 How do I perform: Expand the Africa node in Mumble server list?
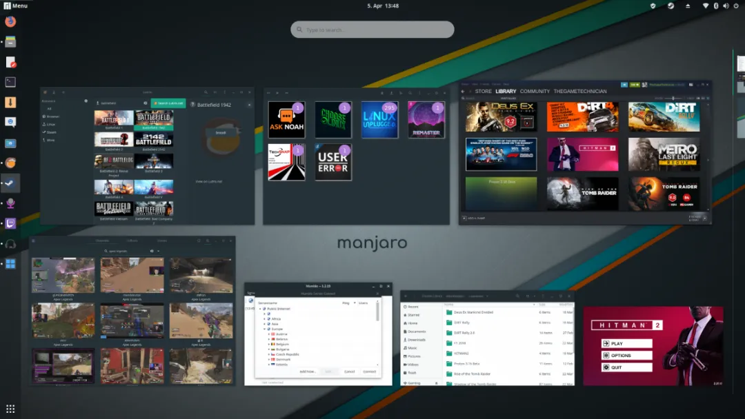(265, 319)
